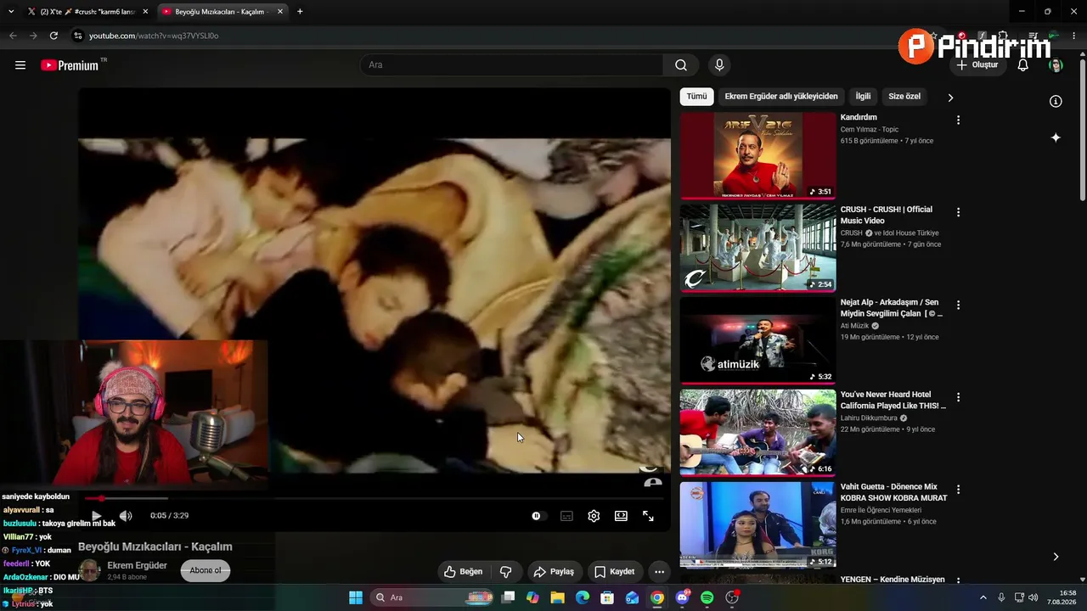The width and height of the screenshot is (1087, 611).
Task: Select the İlgili filter chip
Action: coord(863,97)
